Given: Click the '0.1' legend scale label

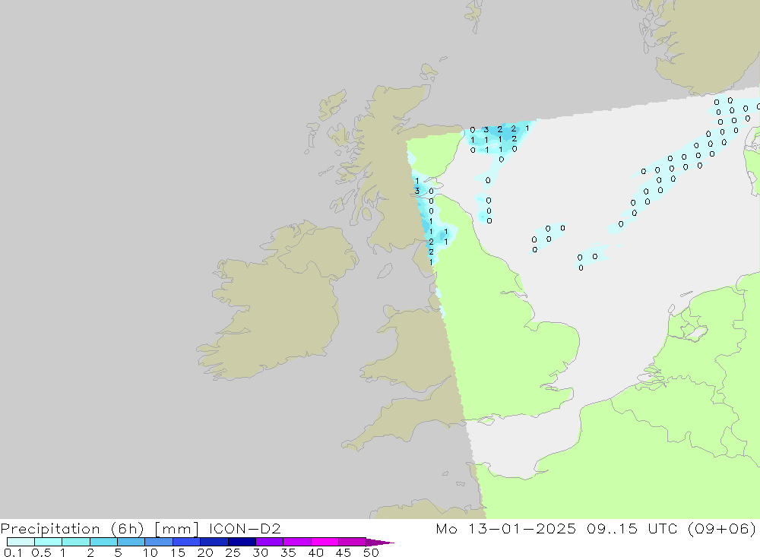Looking at the screenshot, I should click(12, 552).
